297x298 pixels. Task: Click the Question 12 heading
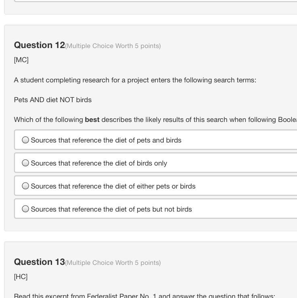pos(39,45)
